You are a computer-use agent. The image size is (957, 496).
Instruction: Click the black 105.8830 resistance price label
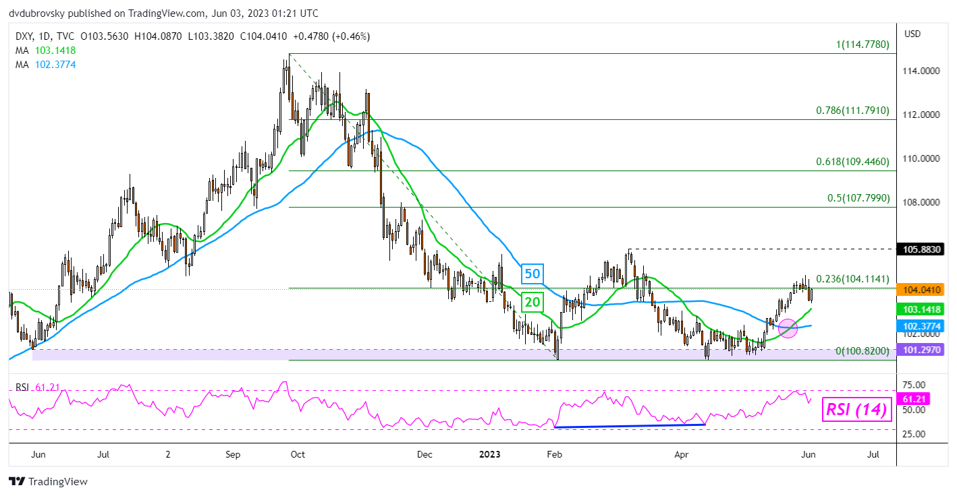pos(922,249)
